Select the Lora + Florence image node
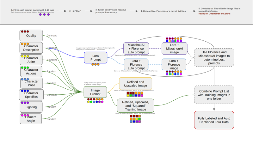The height and width of the screenshot is (142, 253). [x=174, y=64]
